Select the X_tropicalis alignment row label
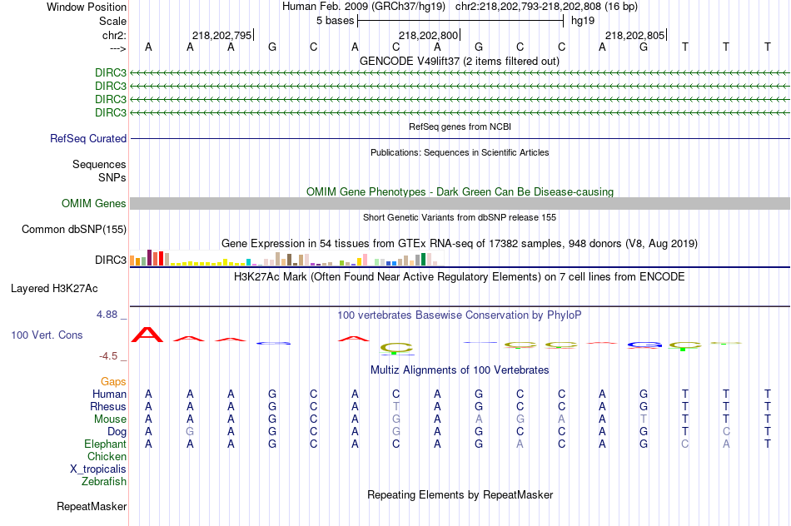The height and width of the screenshot is (526, 791). pos(98,469)
